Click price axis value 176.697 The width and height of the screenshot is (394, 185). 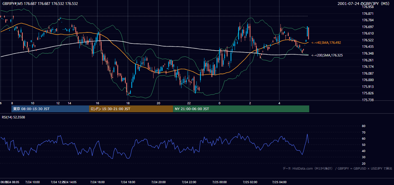coord(367,27)
